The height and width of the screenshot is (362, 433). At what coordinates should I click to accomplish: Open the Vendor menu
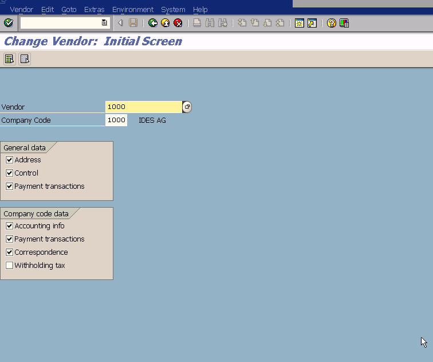pos(22,9)
